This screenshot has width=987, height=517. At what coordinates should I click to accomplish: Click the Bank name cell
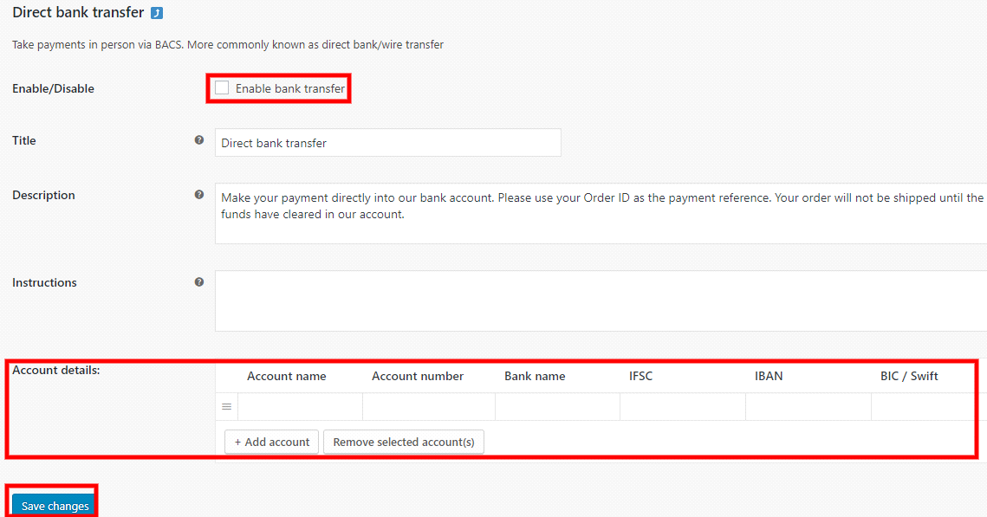click(557, 405)
